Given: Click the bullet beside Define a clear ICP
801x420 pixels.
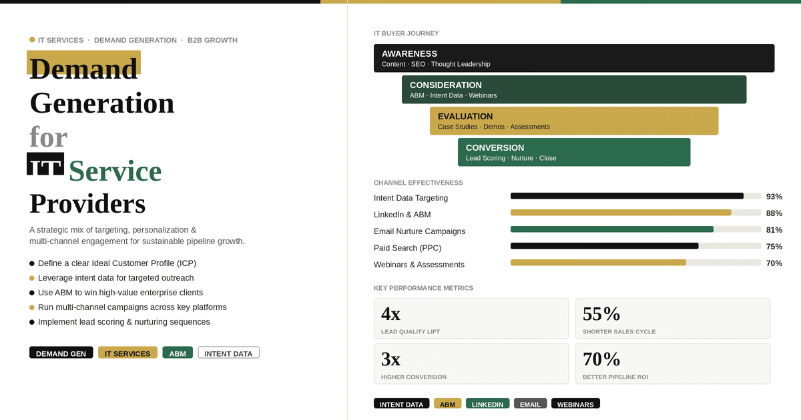Looking at the screenshot, I should click(32, 263).
